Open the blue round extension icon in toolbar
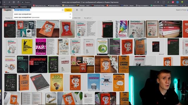This screenshot has width=188, height=105. click(x=177, y=2)
